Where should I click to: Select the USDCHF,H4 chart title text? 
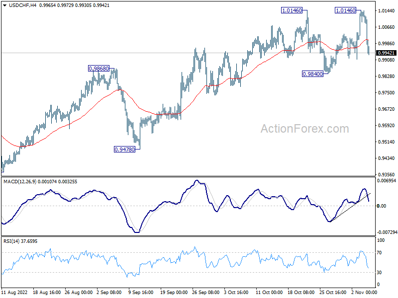coord(22,5)
